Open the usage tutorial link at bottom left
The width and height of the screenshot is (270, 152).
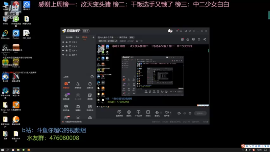[x=73, y=122]
